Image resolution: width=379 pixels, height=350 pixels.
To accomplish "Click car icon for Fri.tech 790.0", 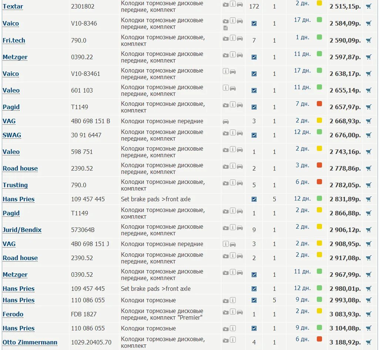I will click(x=240, y=38).
